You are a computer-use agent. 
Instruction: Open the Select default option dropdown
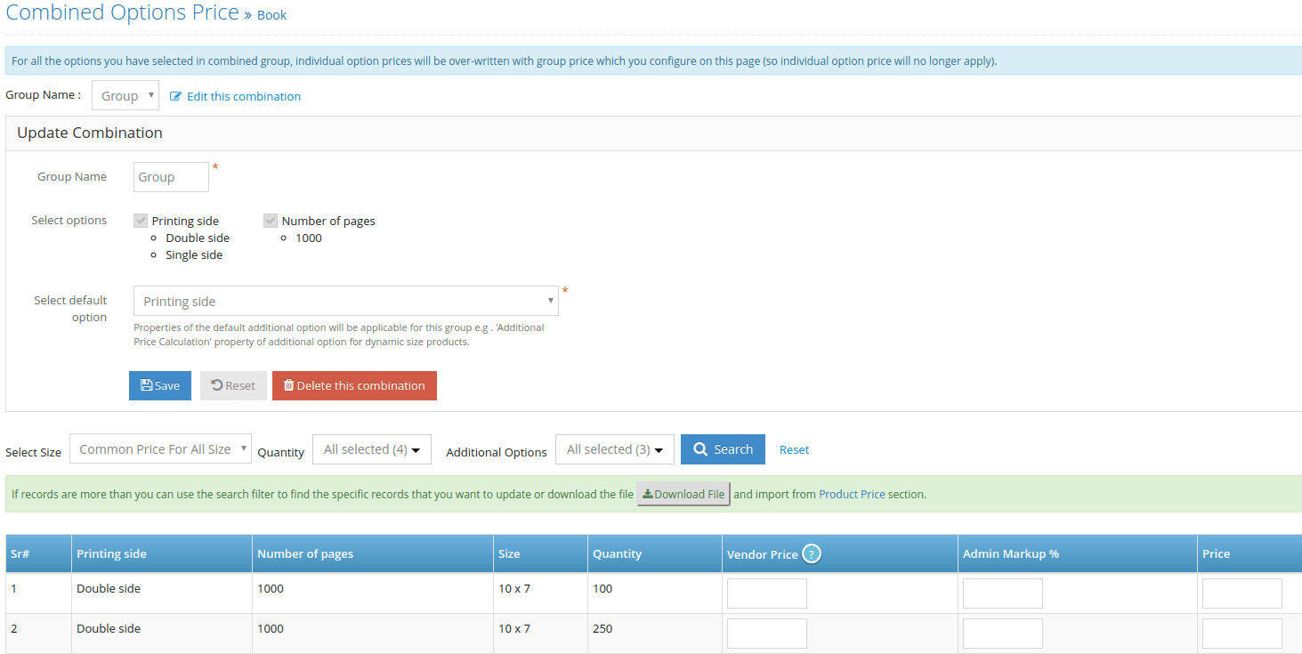click(346, 301)
